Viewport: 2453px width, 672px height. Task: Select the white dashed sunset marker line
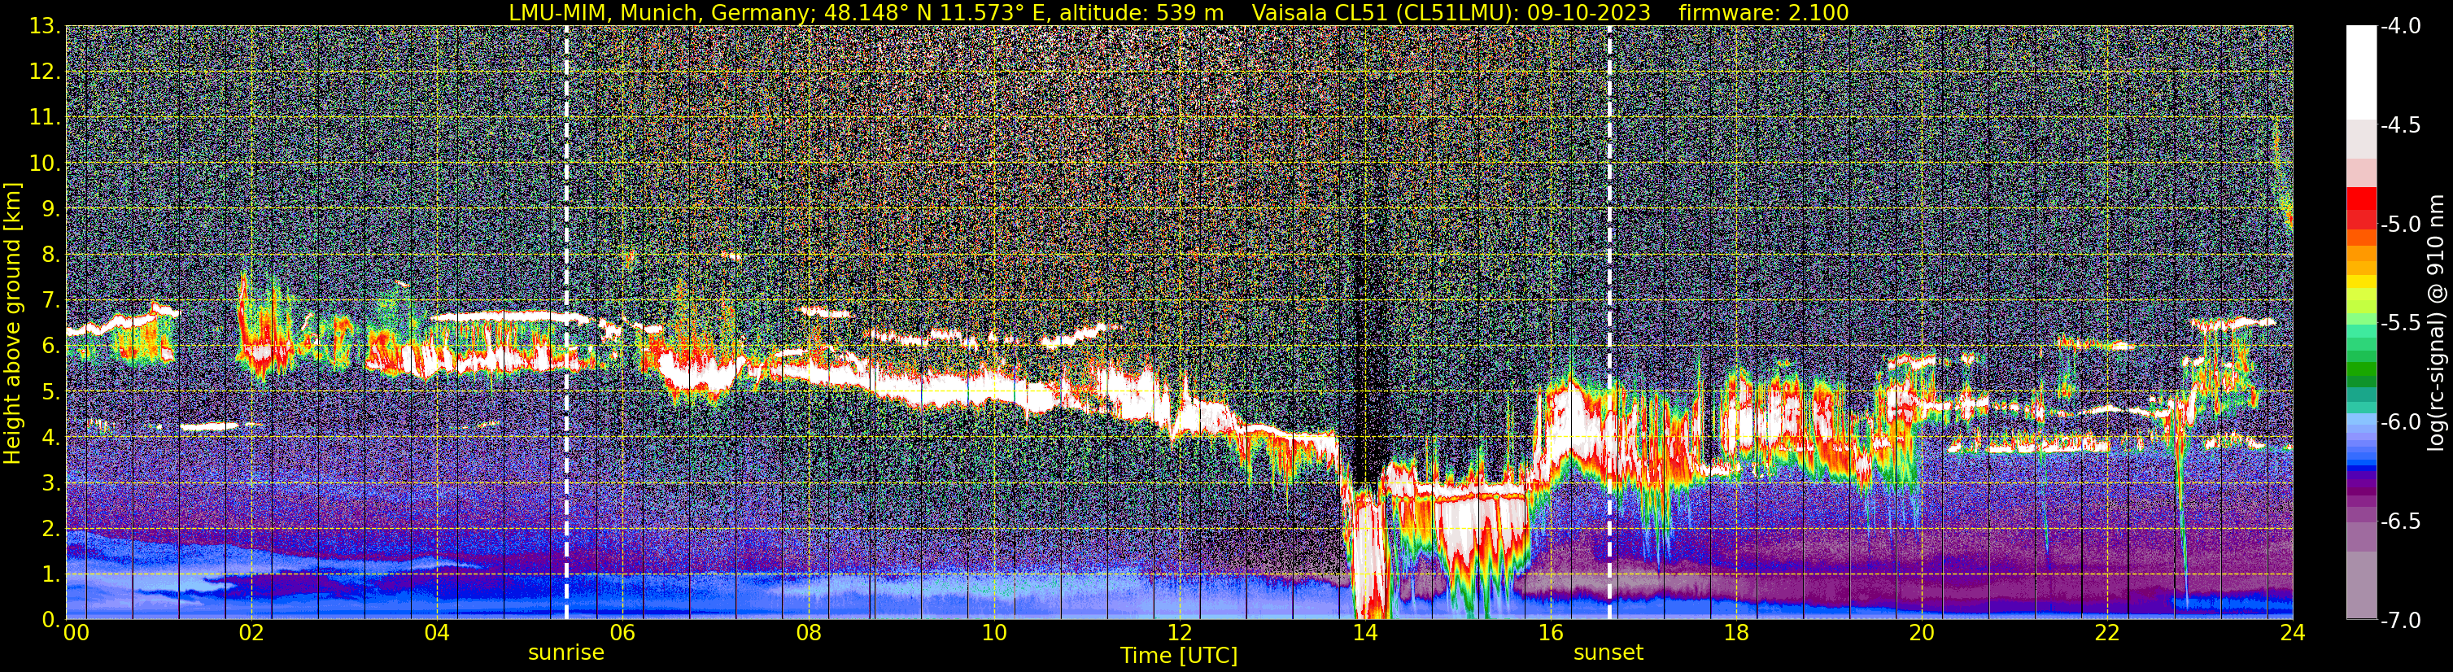click(x=1610, y=323)
